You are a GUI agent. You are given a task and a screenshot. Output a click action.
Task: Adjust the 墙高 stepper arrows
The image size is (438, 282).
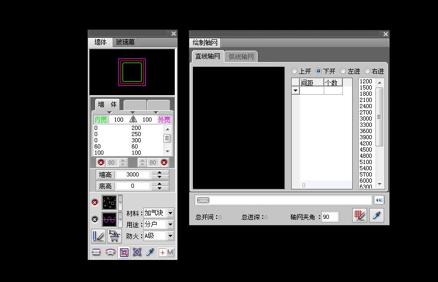click(160, 175)
